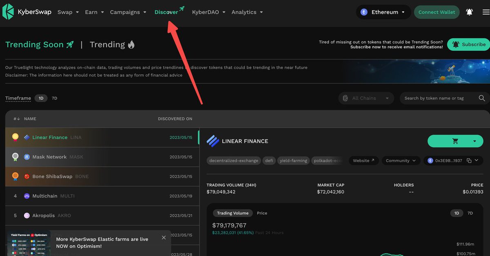Click the decentralized-exchange tag
490x256 pixels.
tap(234, 161)
